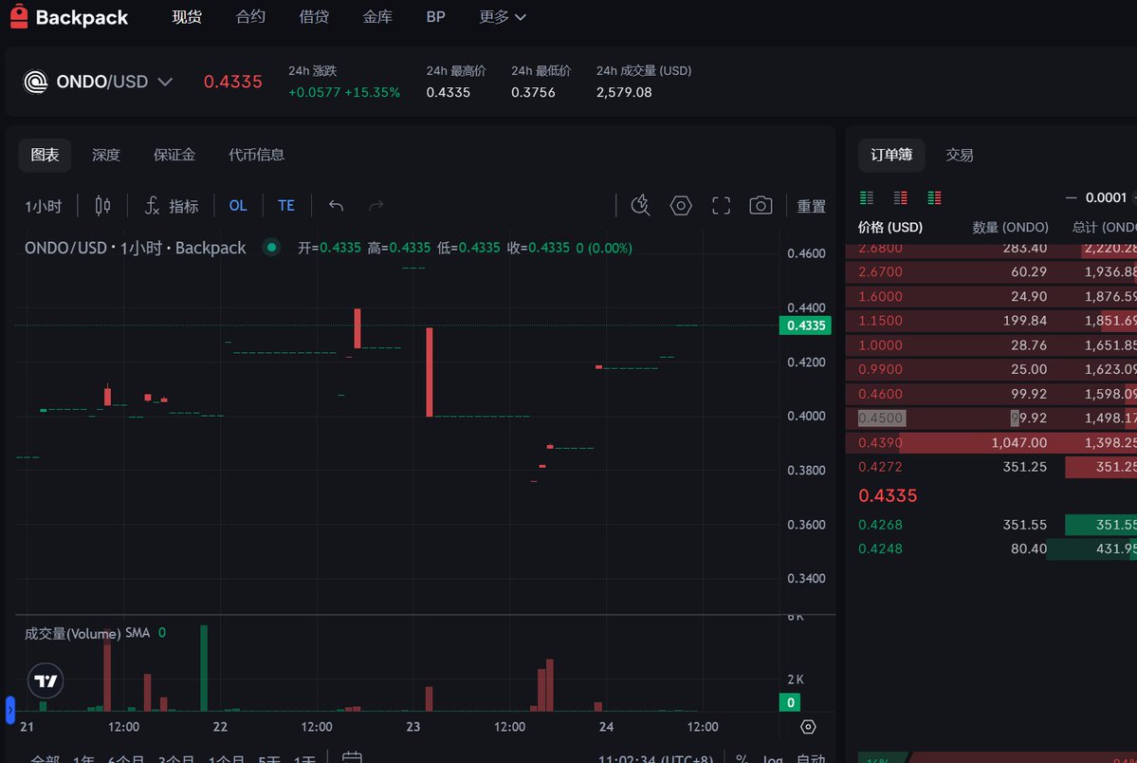Click the 成交量(Volume) SMA indicator label

87,633
